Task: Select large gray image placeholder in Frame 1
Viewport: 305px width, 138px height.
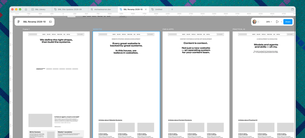Action: pyautogui.click(x=40, y=120)
